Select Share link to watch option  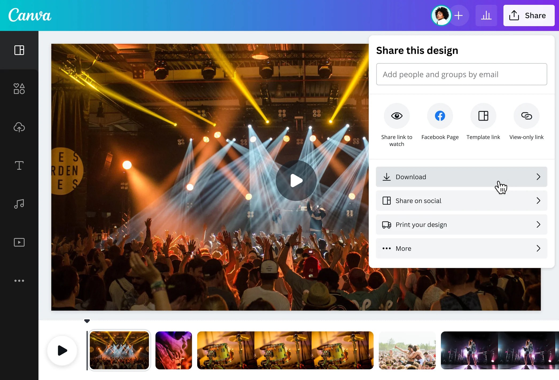397,116
